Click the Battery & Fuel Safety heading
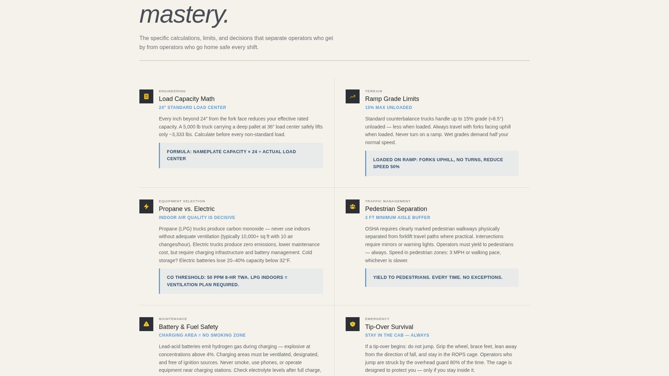669x376 pixels. [x=189, y=327]
